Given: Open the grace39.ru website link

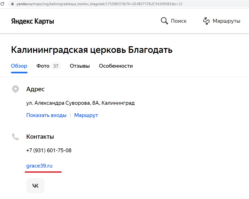Looking at the screenshot, I should pyautogui.click(x=39, y=166).
